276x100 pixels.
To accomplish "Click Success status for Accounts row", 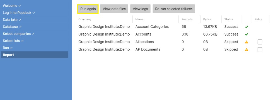I will point(231,34).
